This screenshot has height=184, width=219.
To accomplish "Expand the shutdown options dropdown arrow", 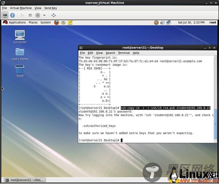I will pyautogui.click(x=44, y=15).
